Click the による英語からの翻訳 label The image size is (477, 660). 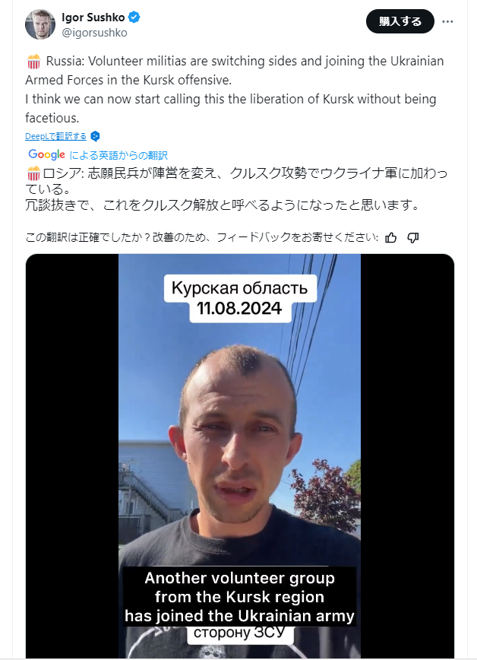(x=118, y=155)
